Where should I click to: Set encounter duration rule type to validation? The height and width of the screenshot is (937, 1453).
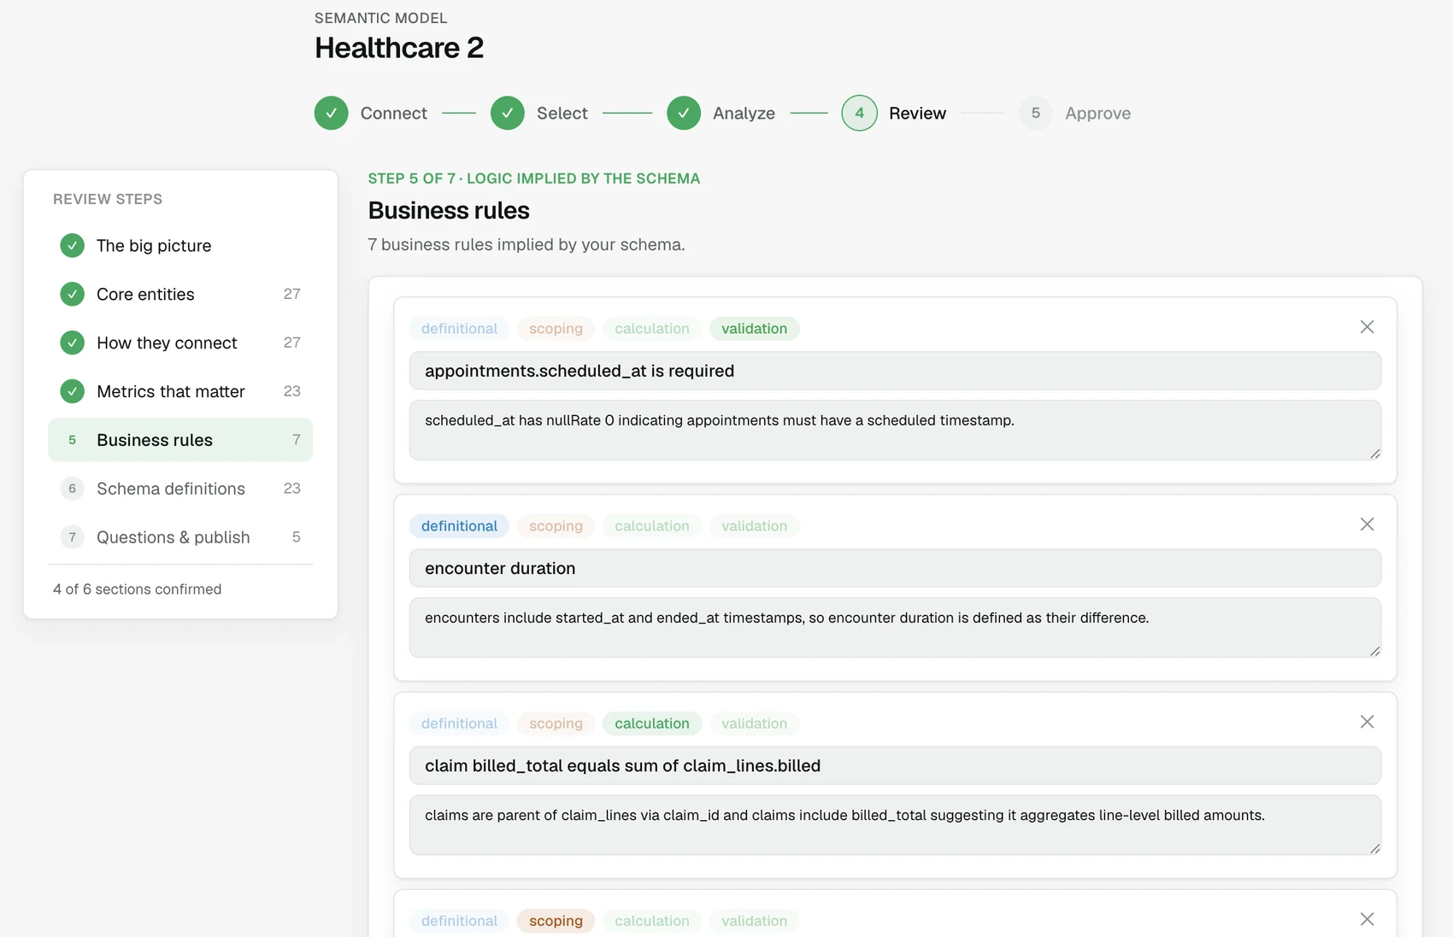tap(754, 526)
